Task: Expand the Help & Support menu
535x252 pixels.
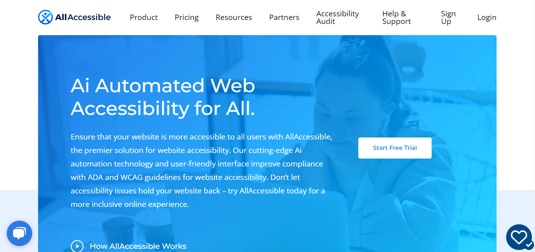Action: coord(396,17)
